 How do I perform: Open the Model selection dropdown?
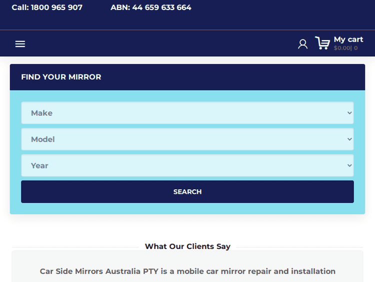[187, 139]
